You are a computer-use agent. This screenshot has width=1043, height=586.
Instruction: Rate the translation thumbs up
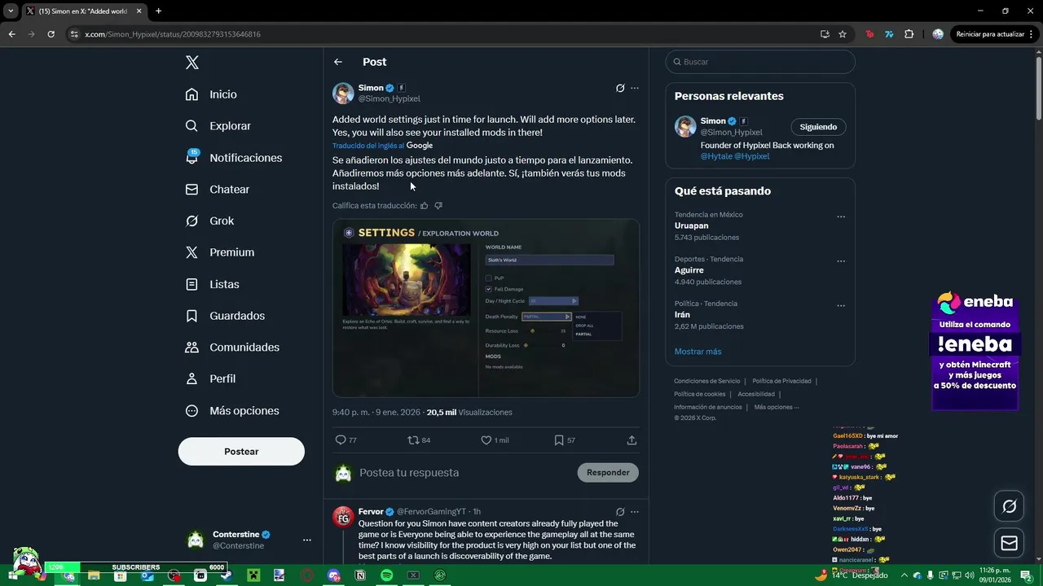point(425,206)
